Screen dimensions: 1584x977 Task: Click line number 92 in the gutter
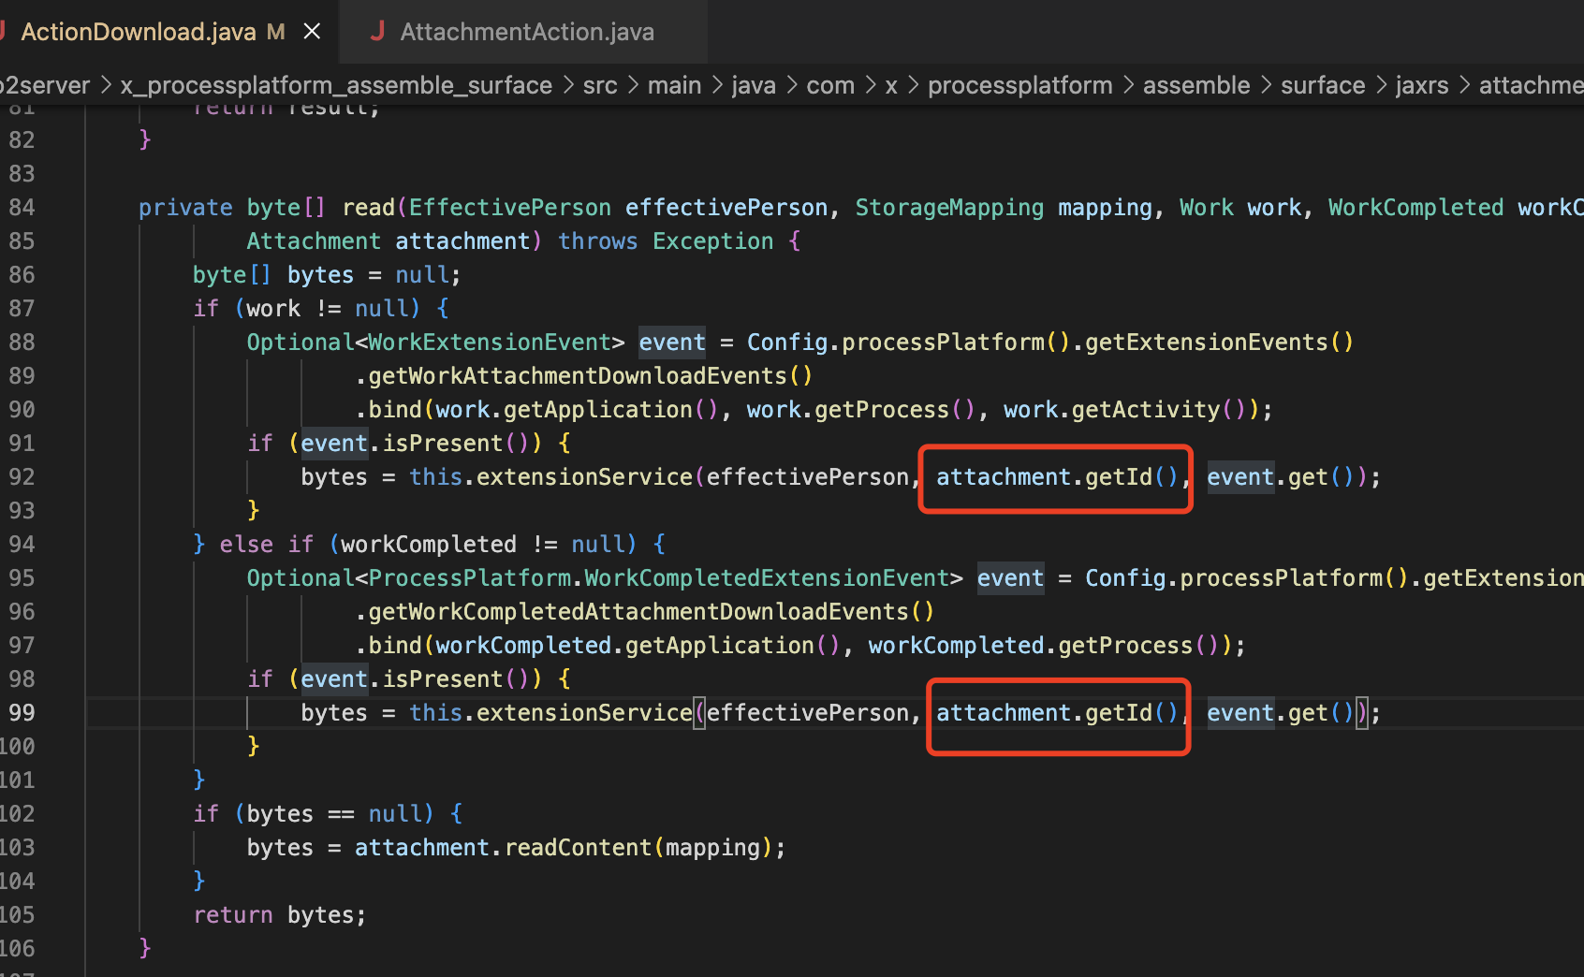[x=22, y=477]
